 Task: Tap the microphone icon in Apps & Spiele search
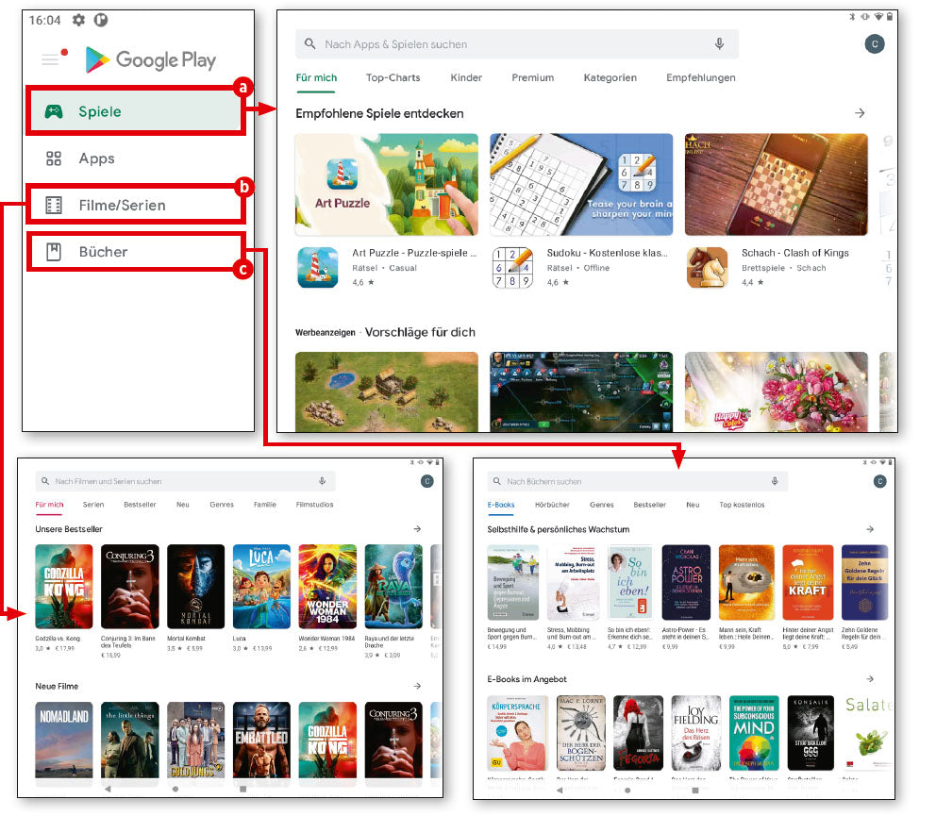(x=719, y=44)
